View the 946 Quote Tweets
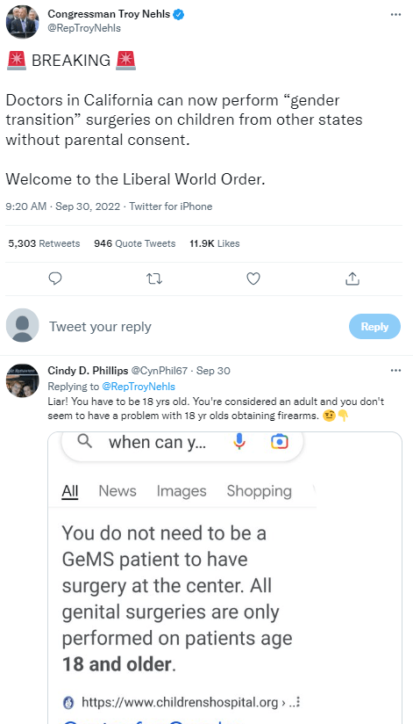 click(x=134, y=243)
